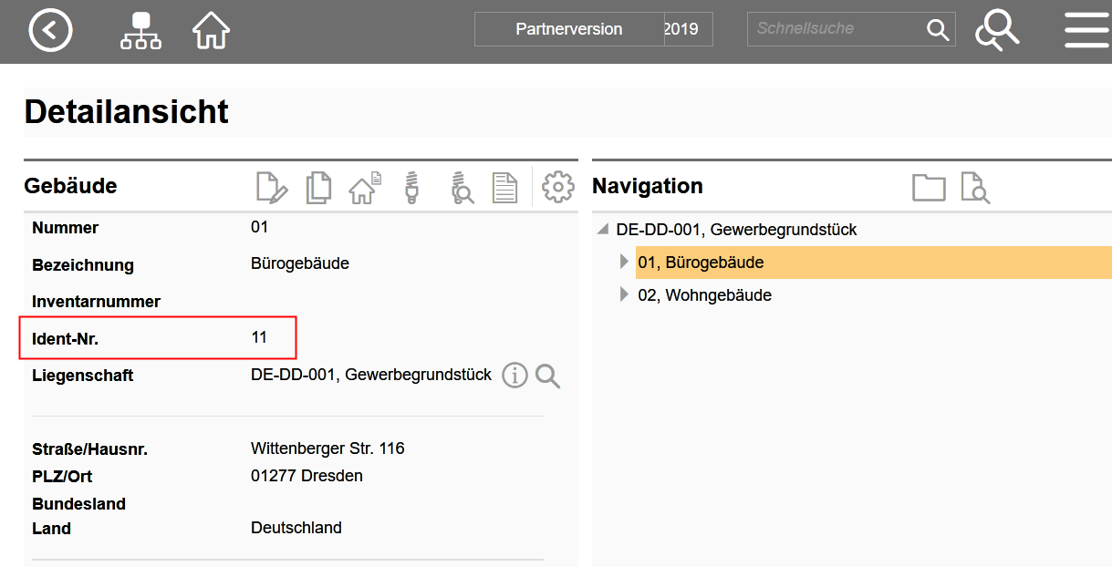Expand the 01, Bürogebäude tree node
1112x567 pixels.
click(625, 263)
